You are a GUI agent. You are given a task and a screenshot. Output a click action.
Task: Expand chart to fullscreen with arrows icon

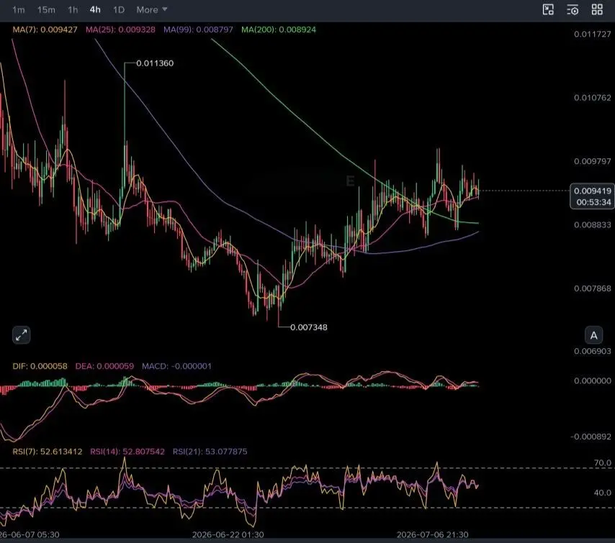[x=21, y=335]
